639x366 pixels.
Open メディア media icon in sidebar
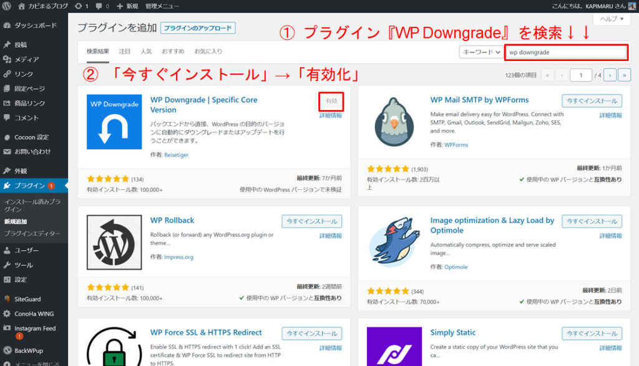point(7,59)
